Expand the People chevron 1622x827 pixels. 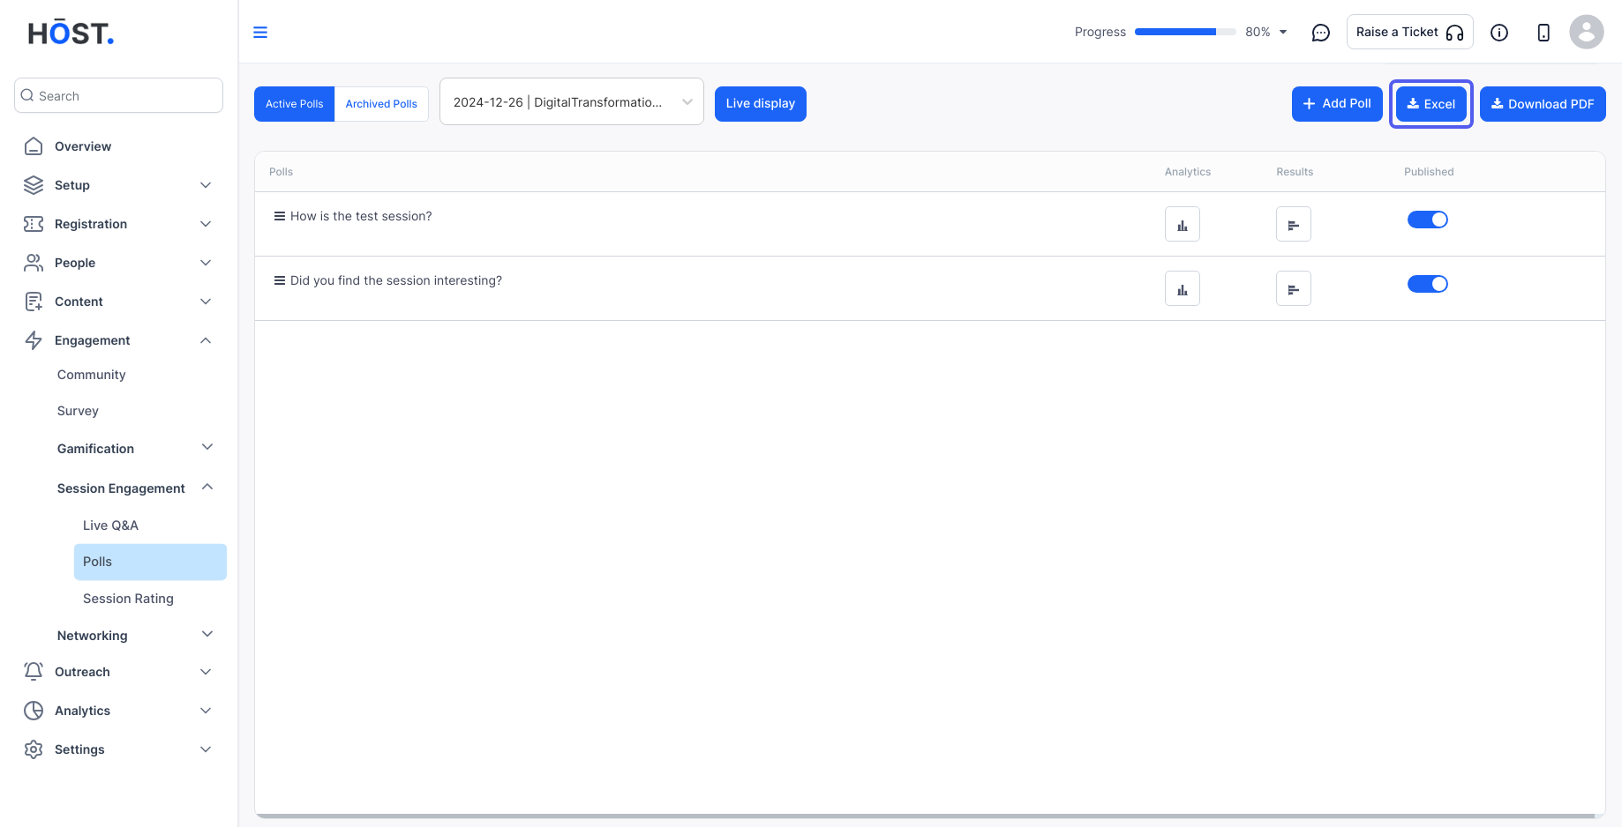tap(206, 263)
